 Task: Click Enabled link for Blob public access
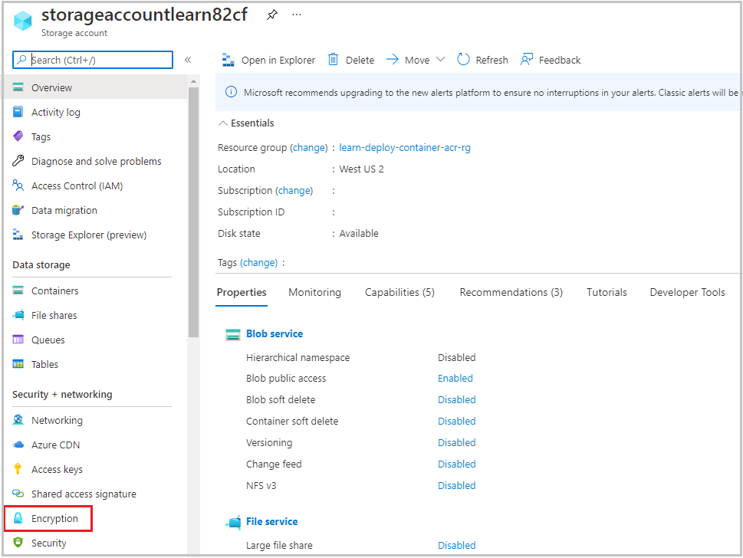[455, 378]
